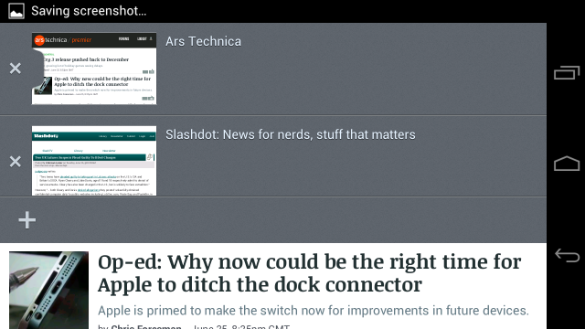Close the Ars Technica tab
The height and width of the screenshot is (329, 585).
point(16,69)
